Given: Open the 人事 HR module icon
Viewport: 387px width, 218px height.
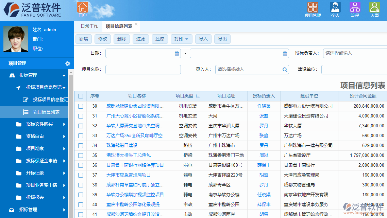Looking at the screenshot, I should click(374, 7).
